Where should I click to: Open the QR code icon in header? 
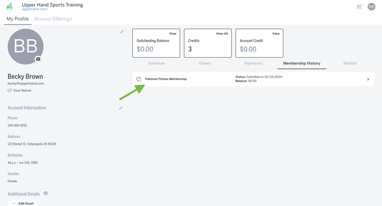click(x=359, y=7)
